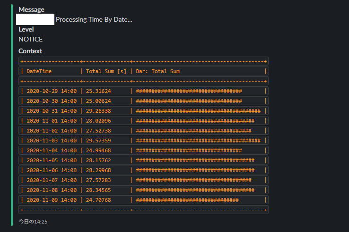Select the date 2020-11-06 14:00
This screenshot has height=232, width=349.
[52, 170]
